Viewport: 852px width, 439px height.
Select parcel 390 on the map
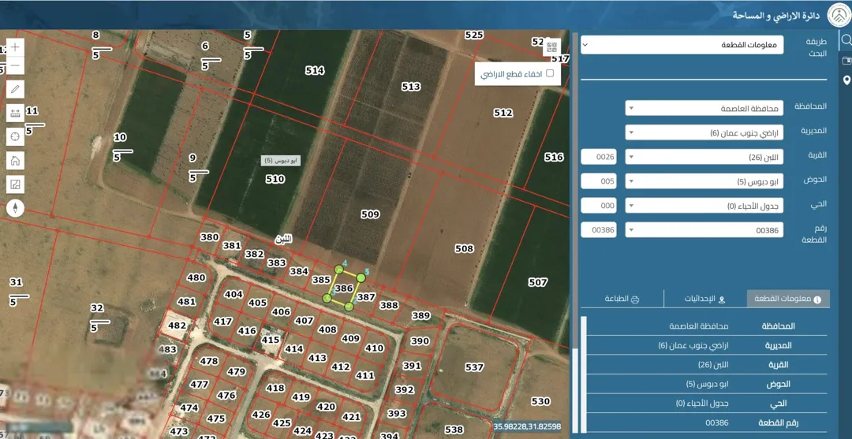click(420, 340)
